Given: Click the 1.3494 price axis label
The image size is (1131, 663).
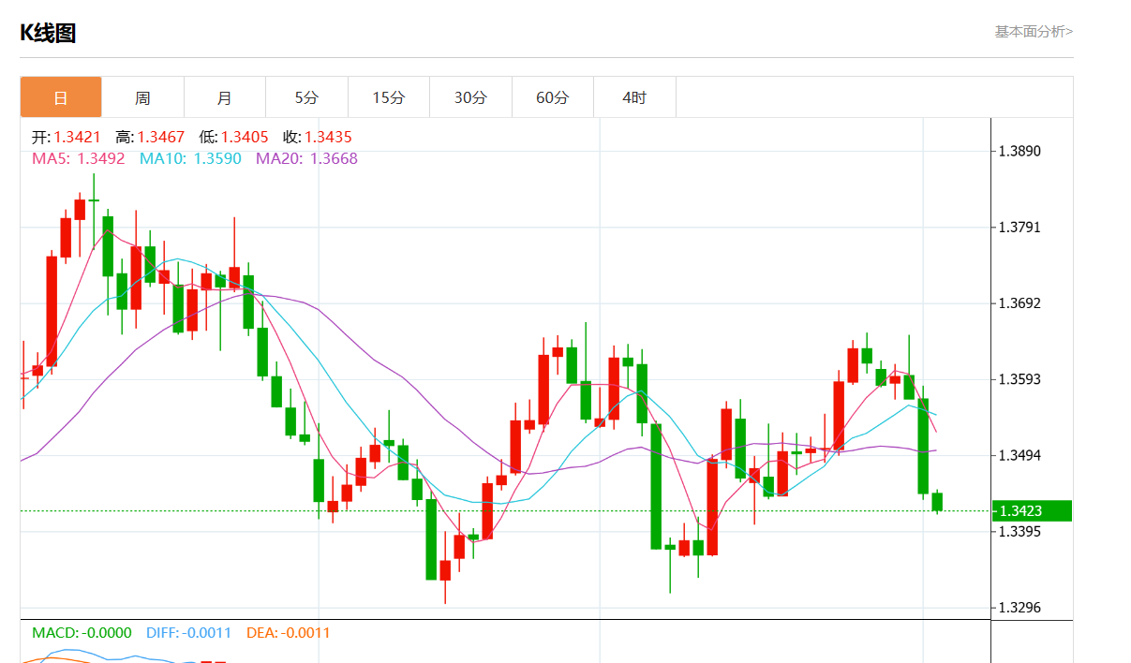Looking at the screenshot, I should pos(1019,456).
